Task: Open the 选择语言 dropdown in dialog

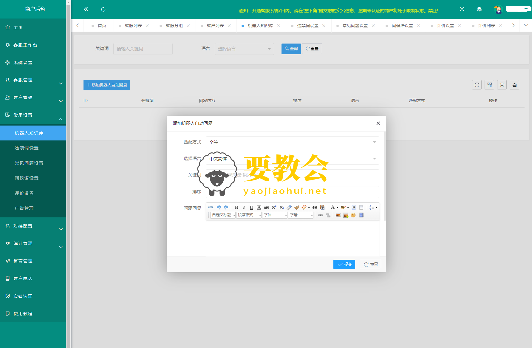Action: (x=292, y=159)
